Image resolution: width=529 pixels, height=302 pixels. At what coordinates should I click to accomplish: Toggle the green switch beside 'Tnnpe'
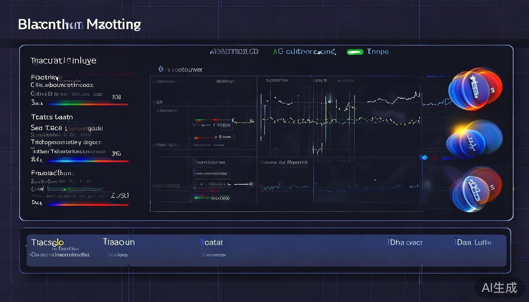pyautogui.click(x=355, y=52)
